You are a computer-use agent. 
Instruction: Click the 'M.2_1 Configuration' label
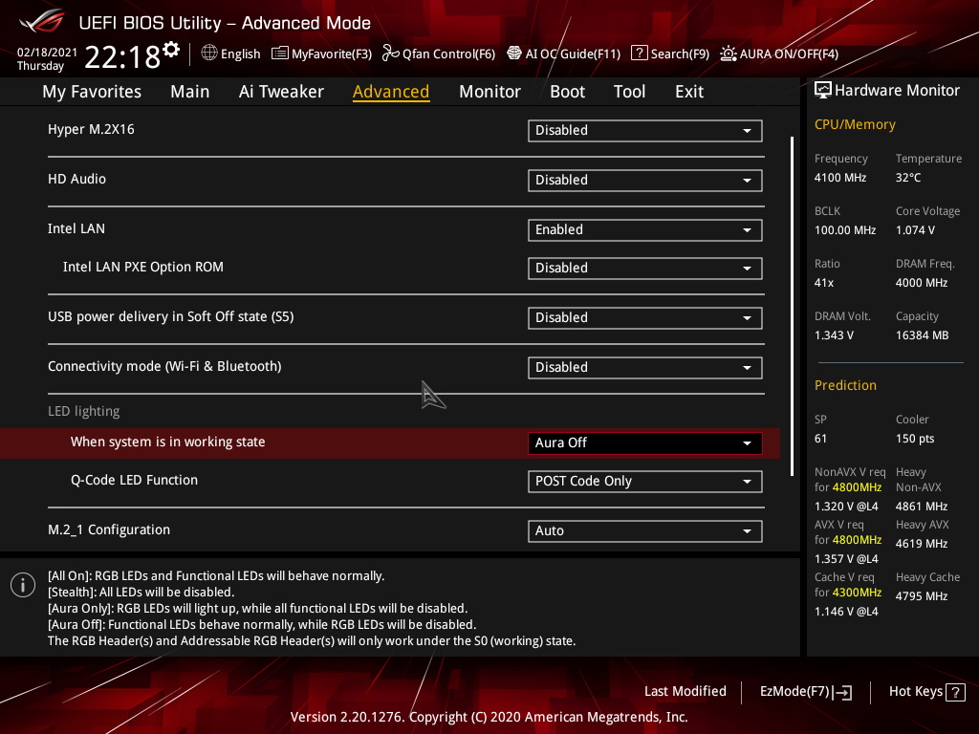pos(109,529)
